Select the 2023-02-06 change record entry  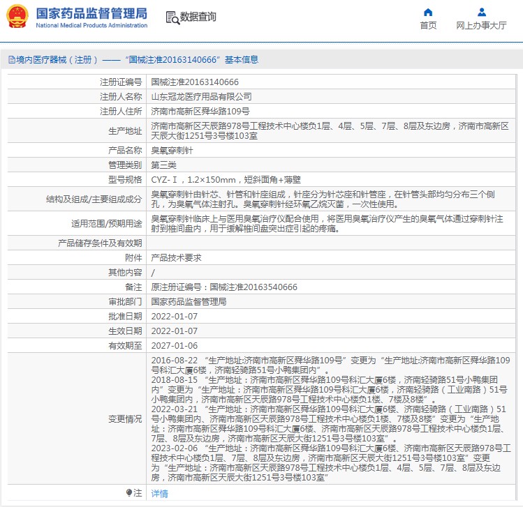pos(331,463)
